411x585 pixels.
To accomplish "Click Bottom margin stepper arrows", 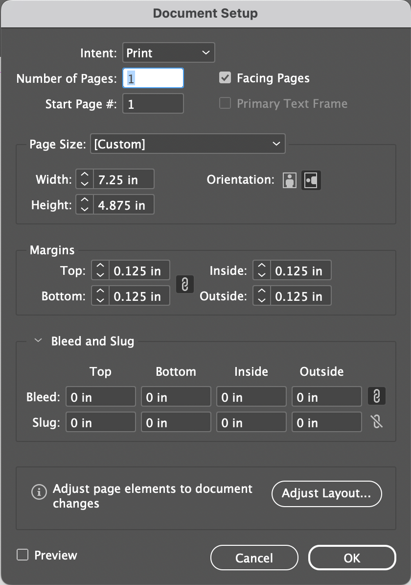I will pos(100,295).
